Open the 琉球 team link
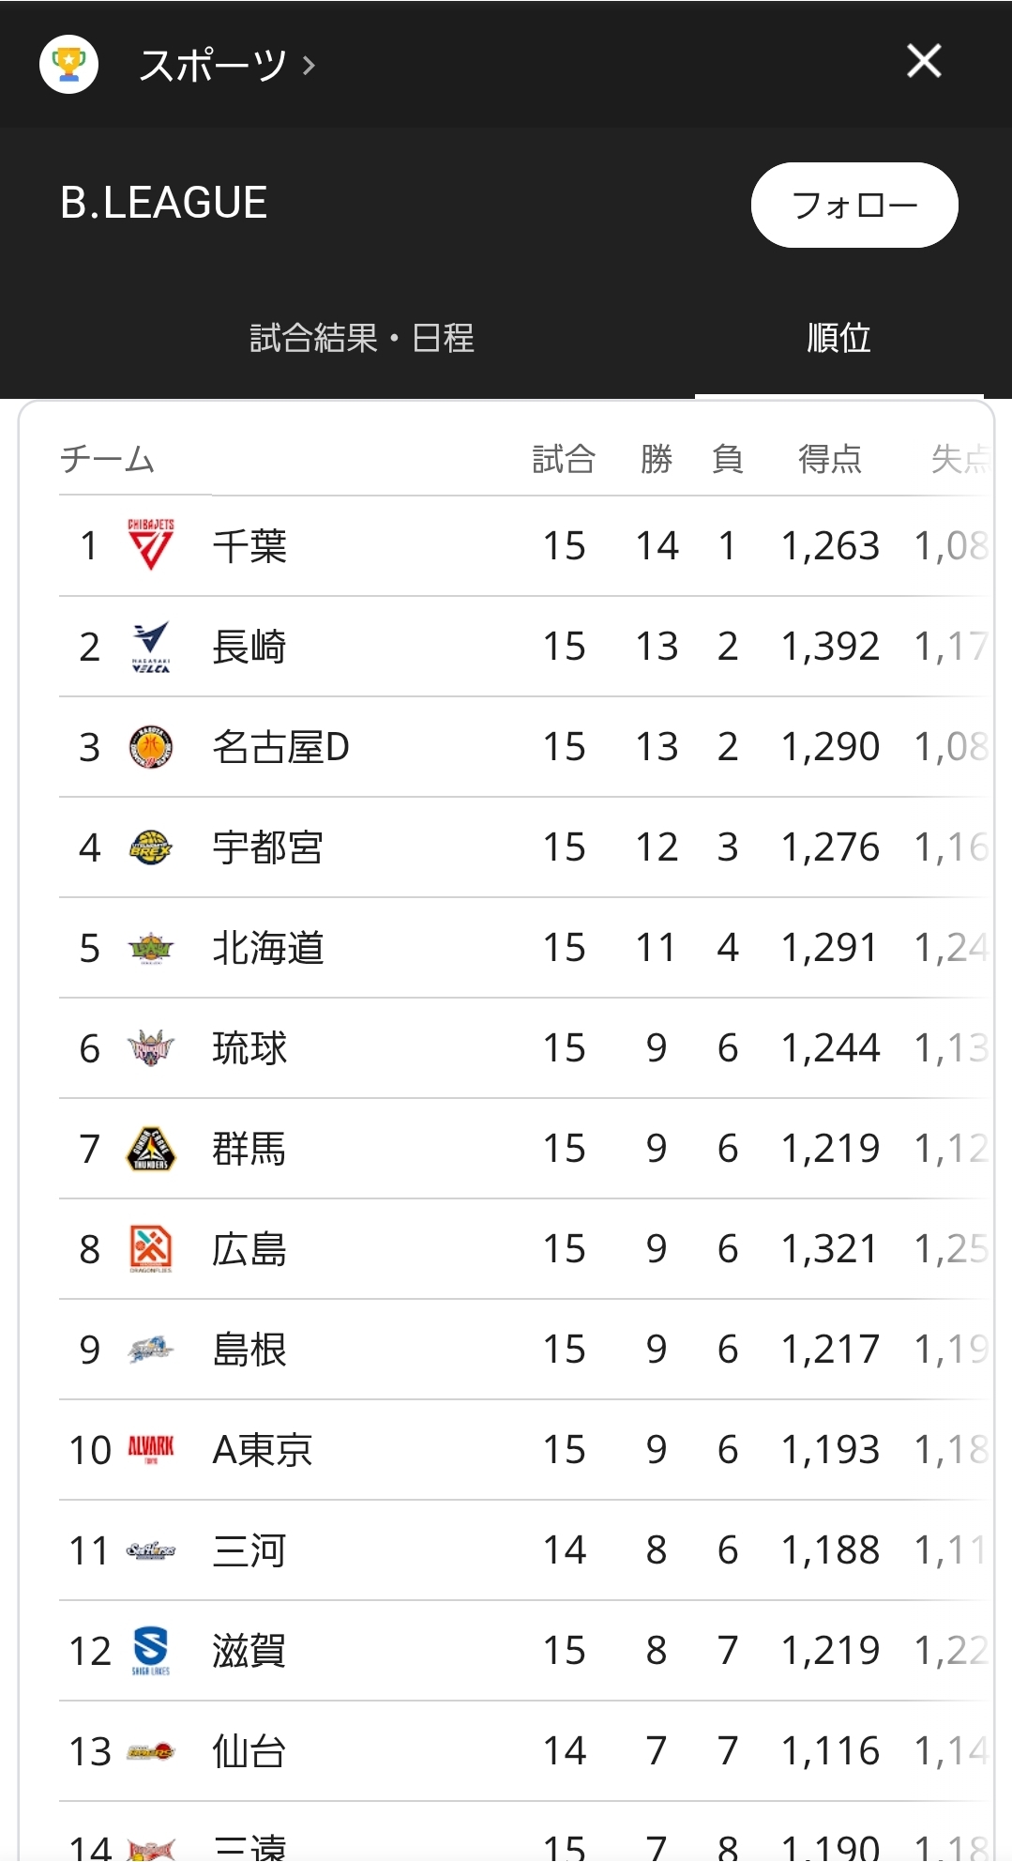Image resolution: width=1012 pixels, height=1862 pixels. pyautogui.click(x=249, y=1048)
